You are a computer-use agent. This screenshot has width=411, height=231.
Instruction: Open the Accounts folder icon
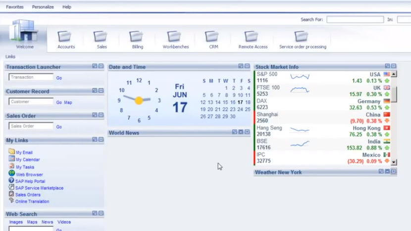point(65,37)
